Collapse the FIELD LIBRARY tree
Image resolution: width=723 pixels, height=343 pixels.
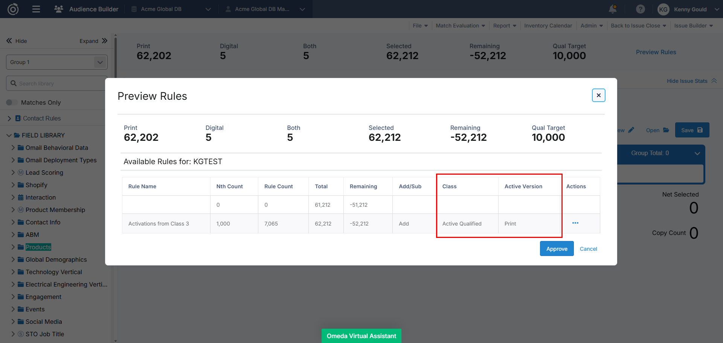(x=9, y=135)
